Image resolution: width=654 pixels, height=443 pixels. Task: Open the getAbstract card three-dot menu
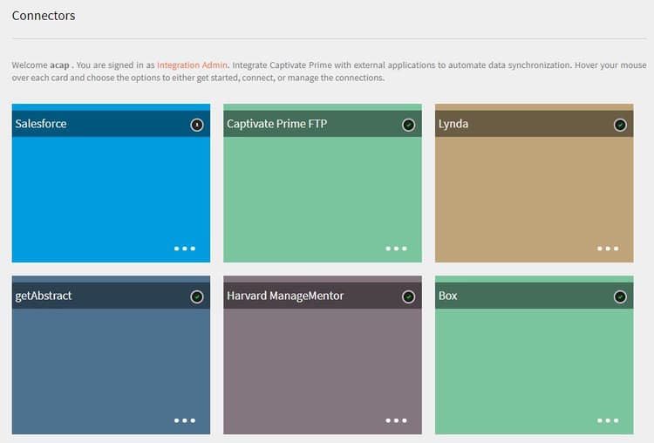pyautogui.click(x=185, y=420)
